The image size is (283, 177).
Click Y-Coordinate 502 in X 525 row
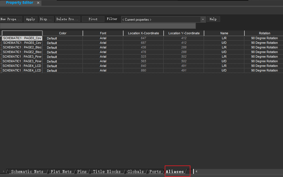(184, 57)
